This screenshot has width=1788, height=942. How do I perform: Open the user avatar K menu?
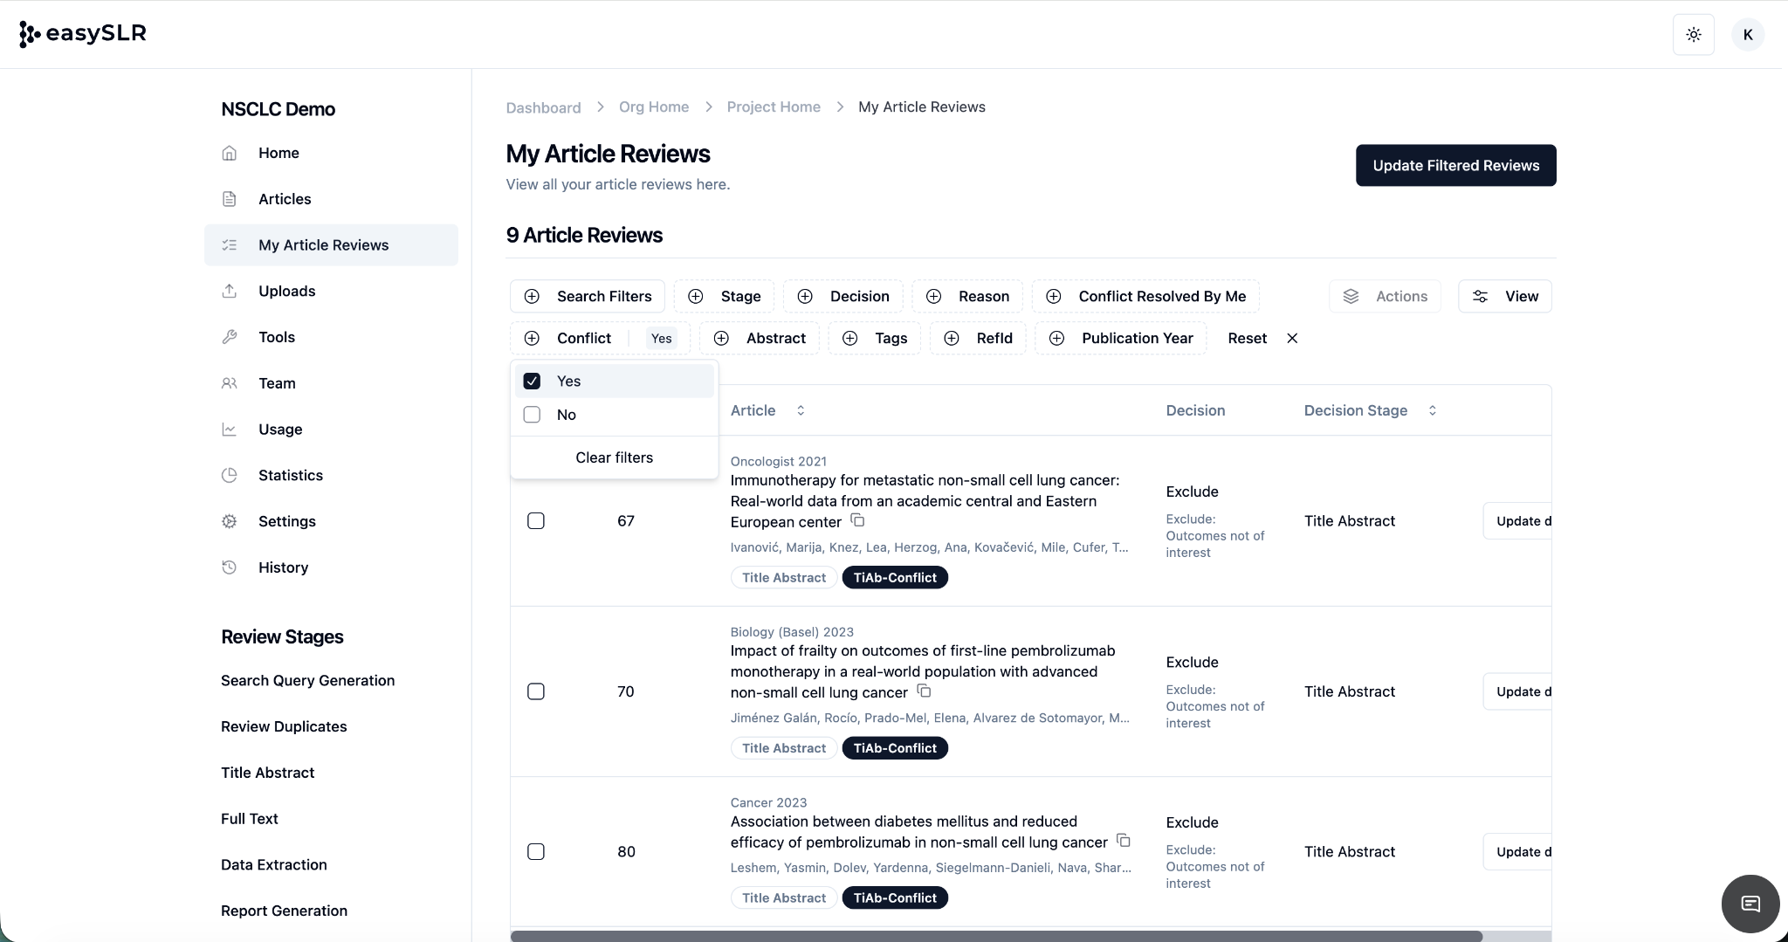(x=1747, y=35)
